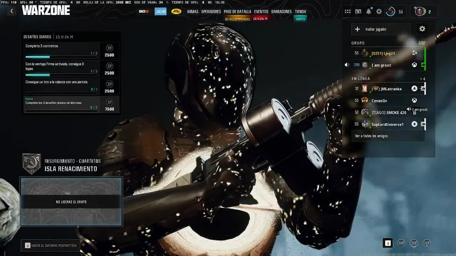The height and width of the screenshot is (256, 456).
Task: Open the social panel settings gear
Action: [x=422, y=29]
